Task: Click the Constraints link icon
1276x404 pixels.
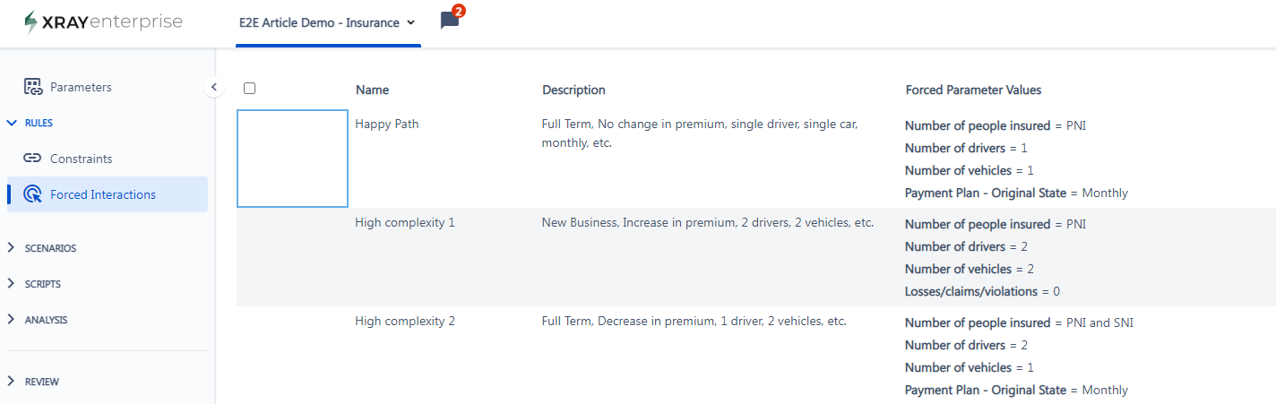Action: (x=33, y=159)
